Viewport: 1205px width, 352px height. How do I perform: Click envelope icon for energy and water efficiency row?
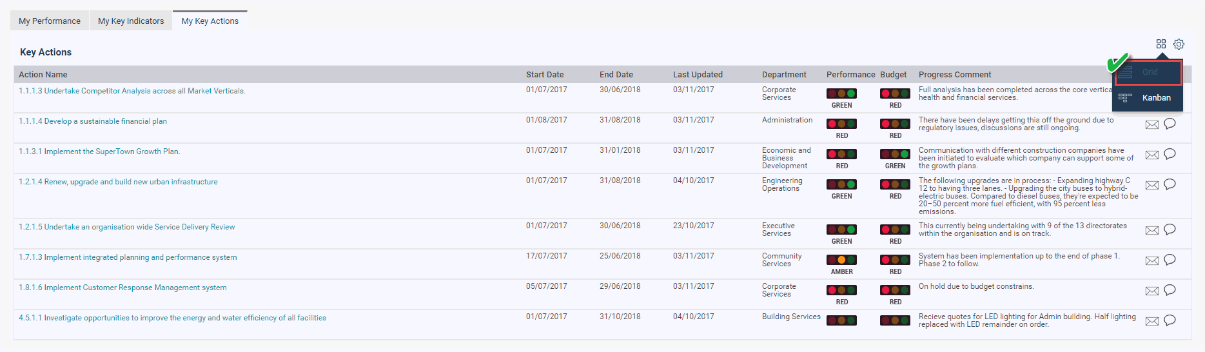(1152, 321)
